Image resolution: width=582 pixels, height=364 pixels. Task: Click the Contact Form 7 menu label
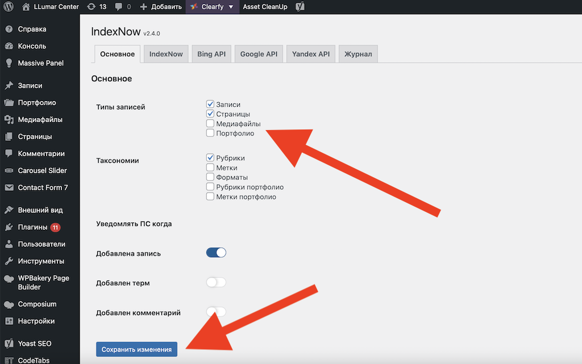click(43, 187)
